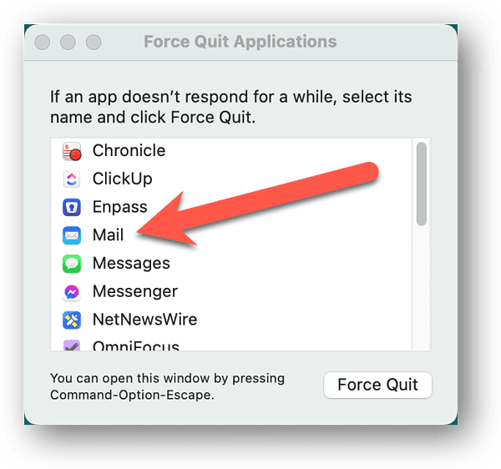The image size is (501, 469).
Task: Click the Mail envelope icon
Action: [x=73, y=235]
